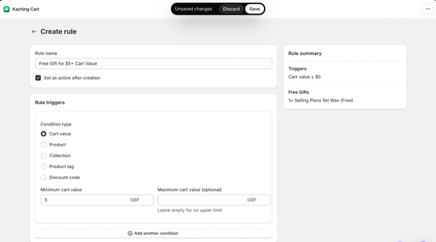Click the Cart value ≥ $5 summary text
The height and width of the screenshot is (242, 436).
pyautogui.click(x=305, y=77)
